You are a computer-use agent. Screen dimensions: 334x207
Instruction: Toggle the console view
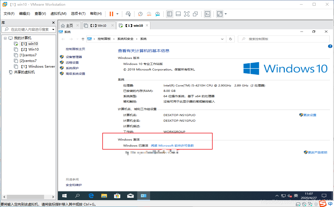(207, 14)
